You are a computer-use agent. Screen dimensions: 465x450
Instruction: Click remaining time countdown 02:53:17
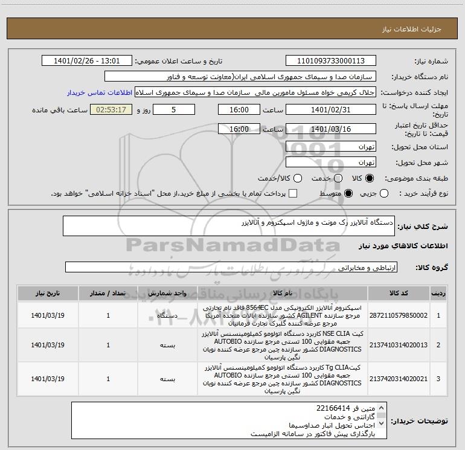111,109
